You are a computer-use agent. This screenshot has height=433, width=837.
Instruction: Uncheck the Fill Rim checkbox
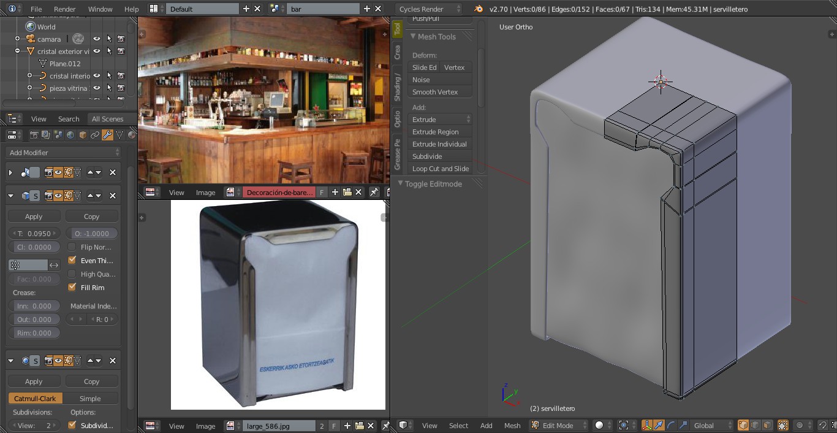[x=72, y=287]
